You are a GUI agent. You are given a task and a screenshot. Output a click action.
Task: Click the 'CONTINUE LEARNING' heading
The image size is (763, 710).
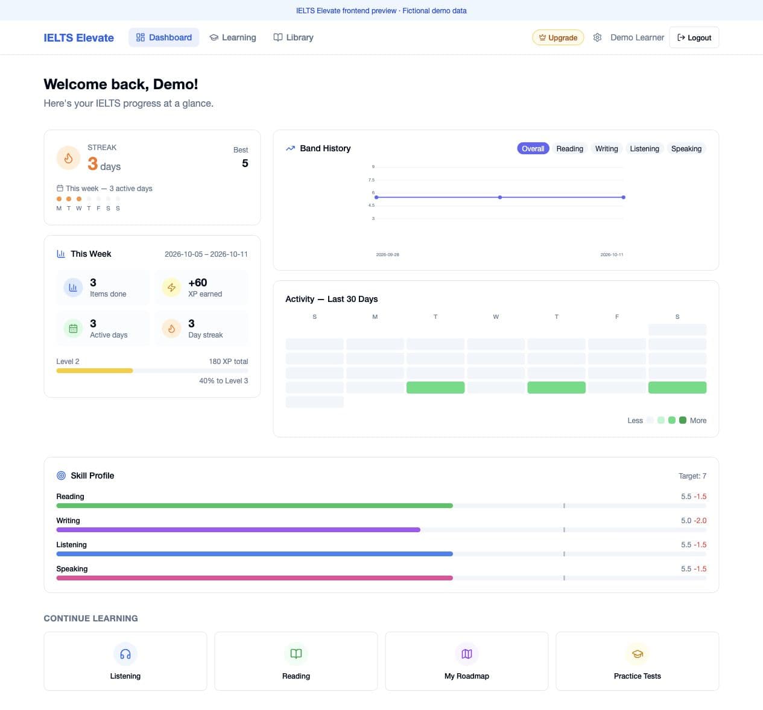tap(91, 618)
